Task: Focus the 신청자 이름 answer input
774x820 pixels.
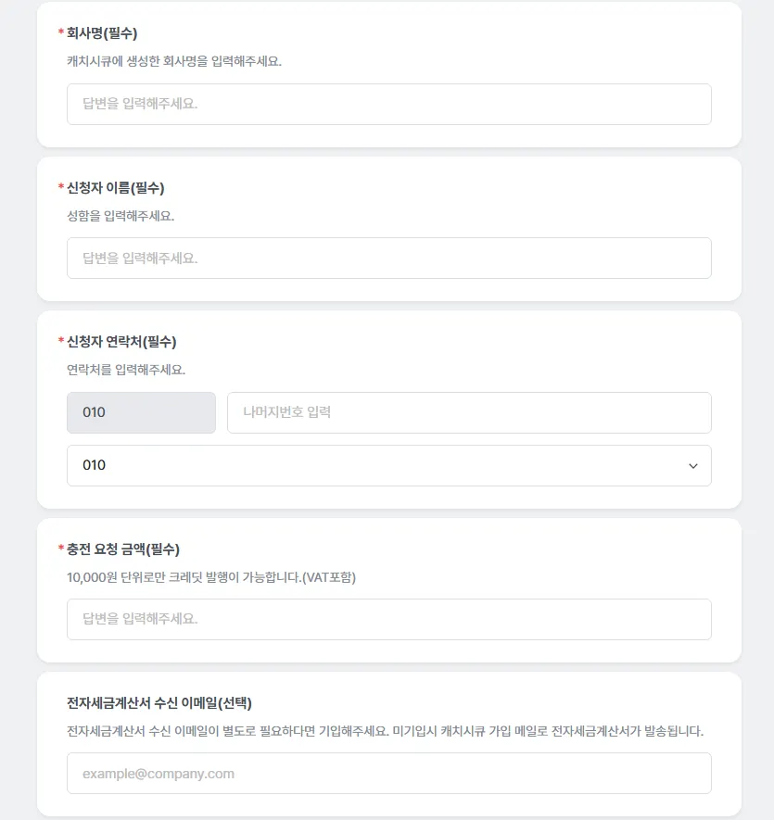Action: (388, 259)
